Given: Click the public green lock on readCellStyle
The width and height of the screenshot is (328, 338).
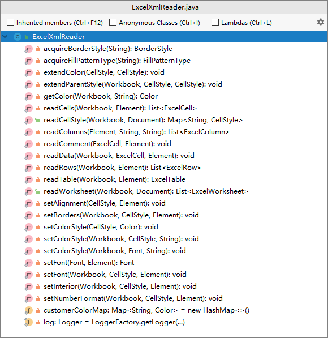Looking at the screenshot, I should click(x=37, y=120).
